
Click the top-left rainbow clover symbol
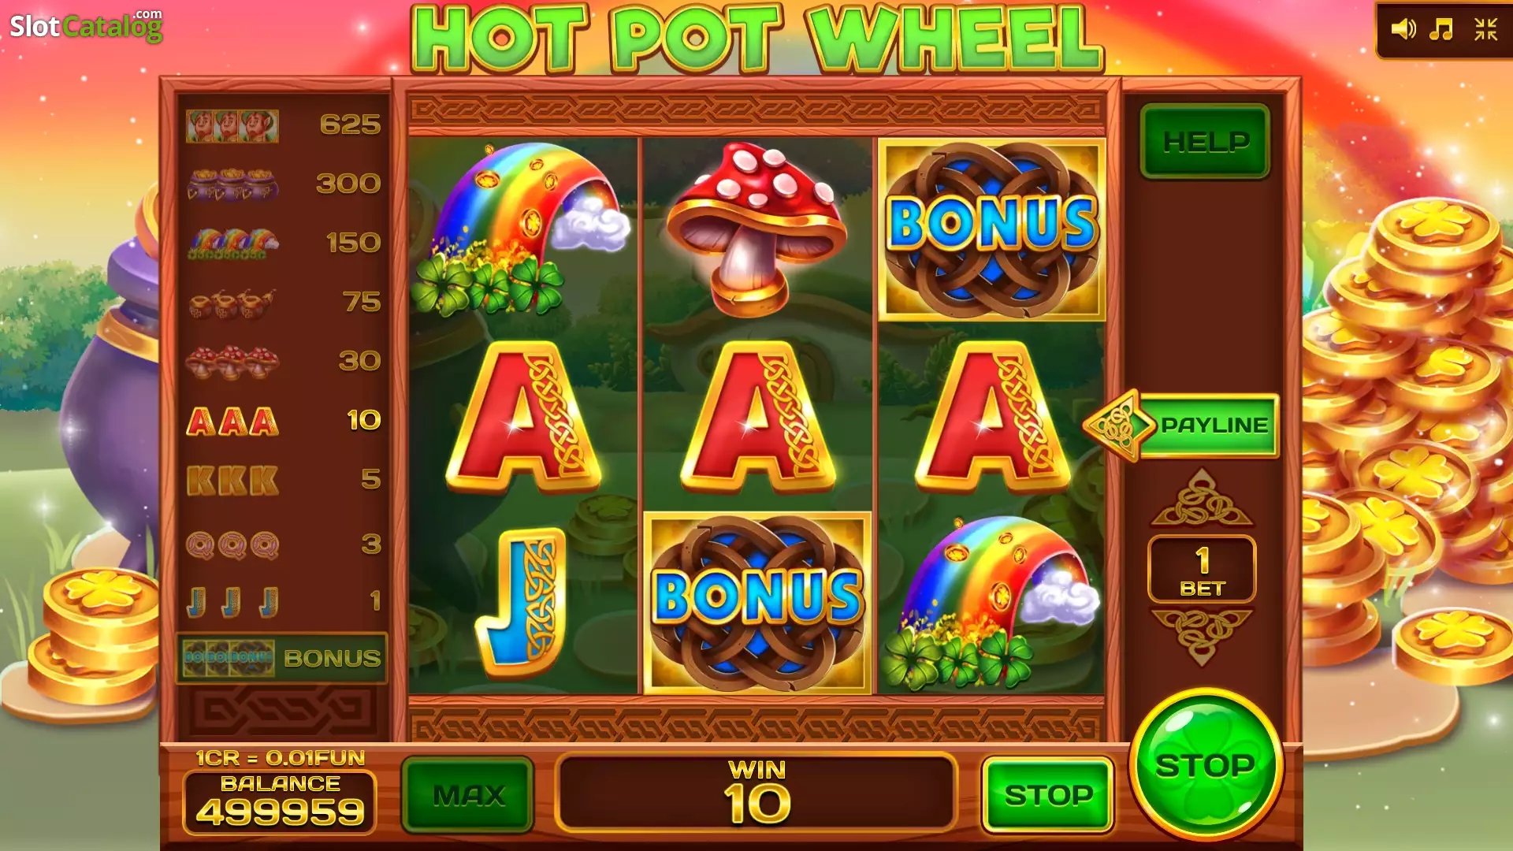(522, 229)
